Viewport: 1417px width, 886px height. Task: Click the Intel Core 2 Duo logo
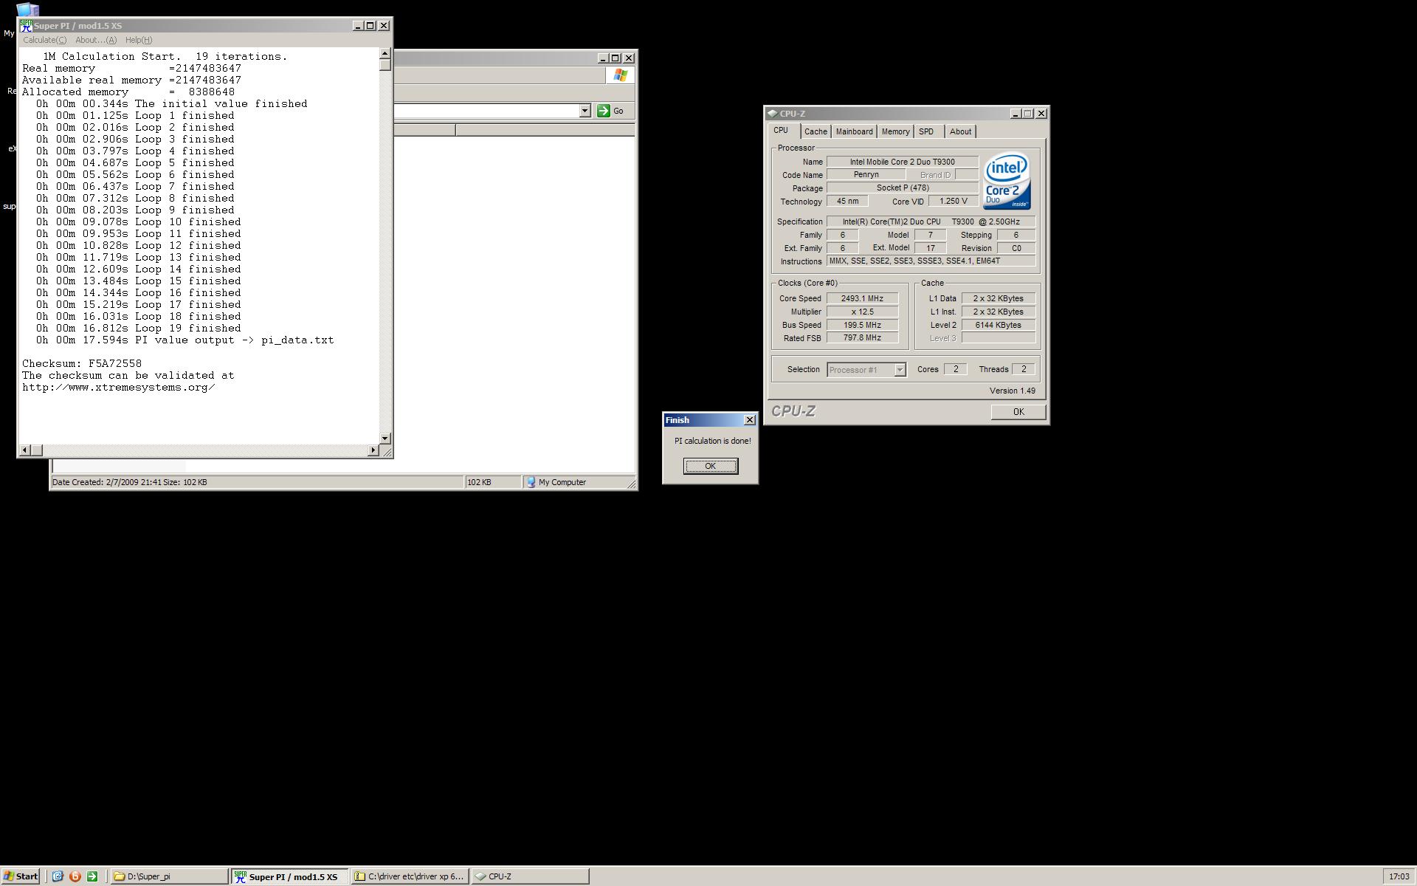click(x=1007, y=182)
